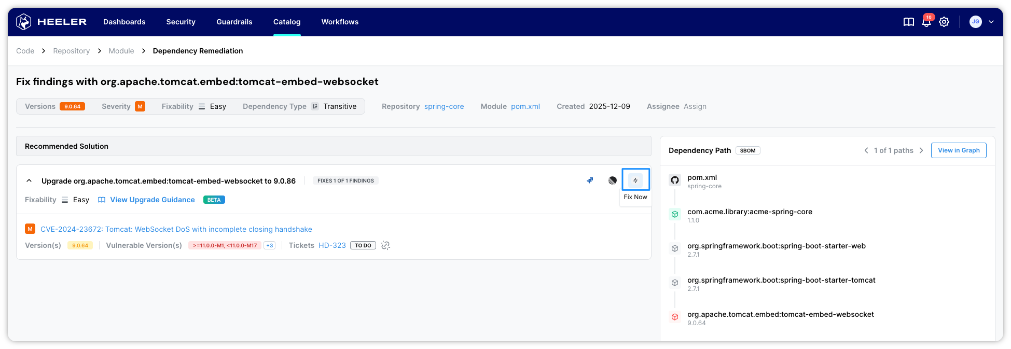Open the user account dropdown arrow
This screenshot has height=349, width=1011.
(x=991, y=22)
